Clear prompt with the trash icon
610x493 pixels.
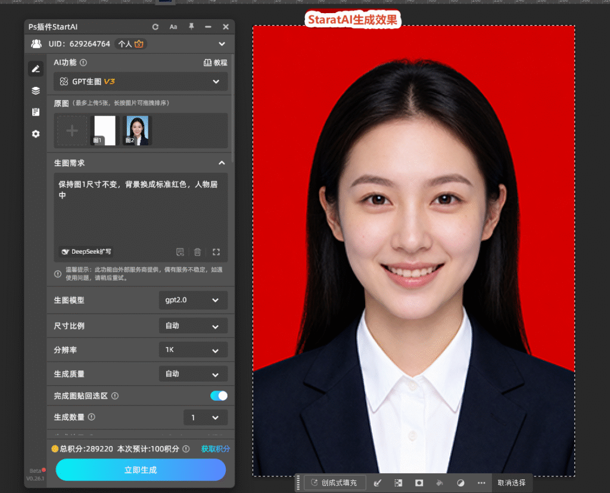[197, 252]
